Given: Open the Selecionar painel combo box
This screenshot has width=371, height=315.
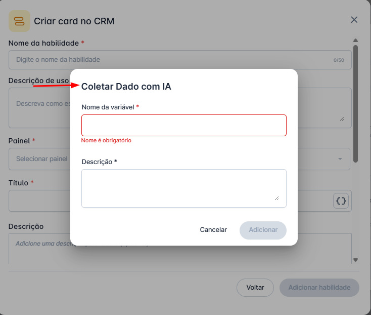Looking at the screenshot, I should [40, 159].
